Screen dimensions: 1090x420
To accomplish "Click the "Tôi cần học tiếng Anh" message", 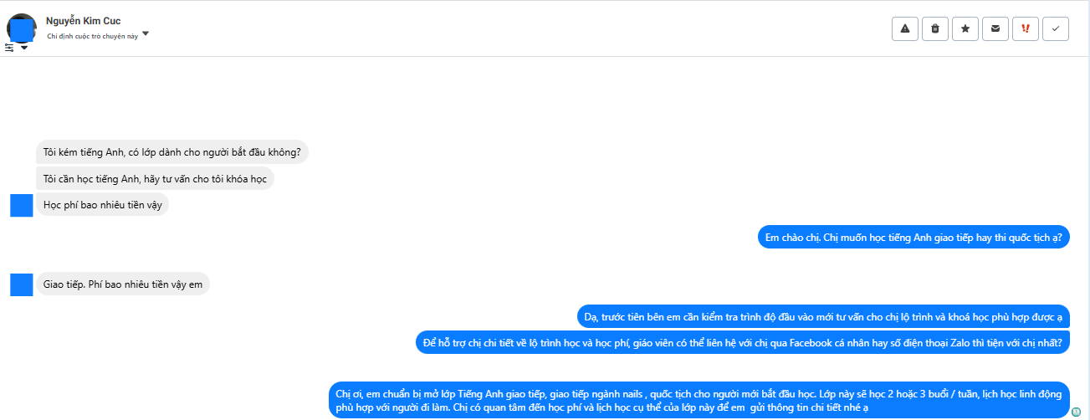I will [x=155, y=178].
